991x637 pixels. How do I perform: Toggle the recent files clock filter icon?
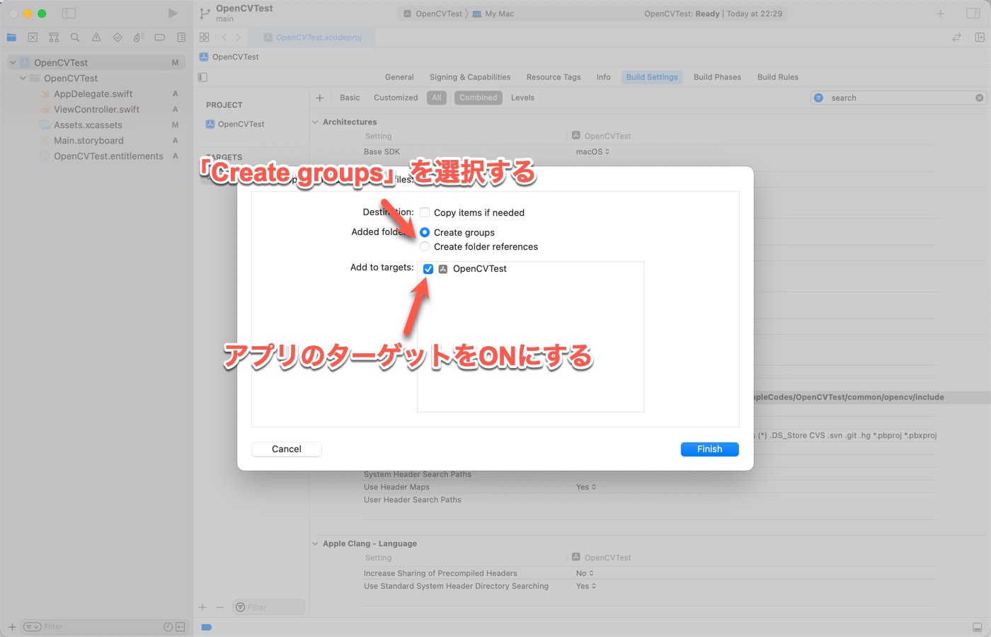(168, 627)
